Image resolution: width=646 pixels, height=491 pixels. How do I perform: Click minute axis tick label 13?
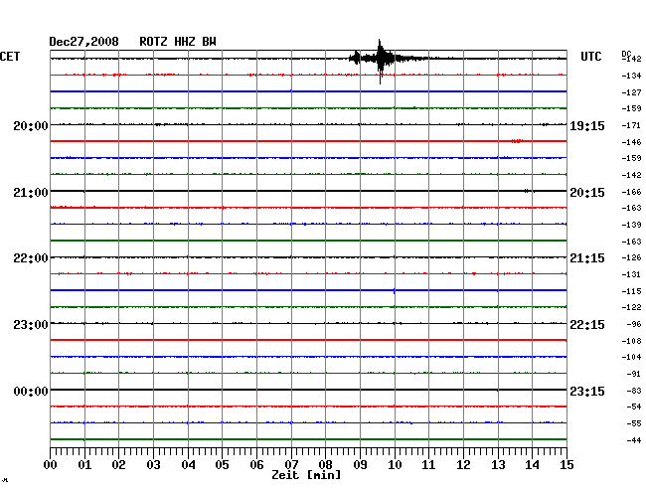[x=498, y=465]
